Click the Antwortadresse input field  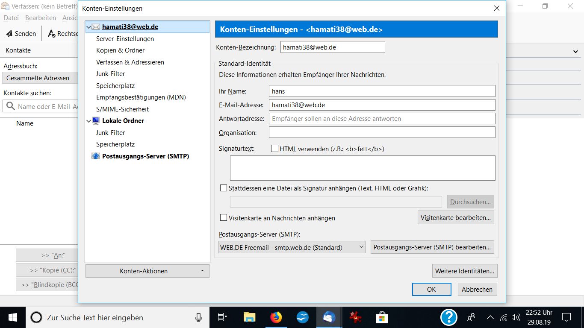click(382, 119)
